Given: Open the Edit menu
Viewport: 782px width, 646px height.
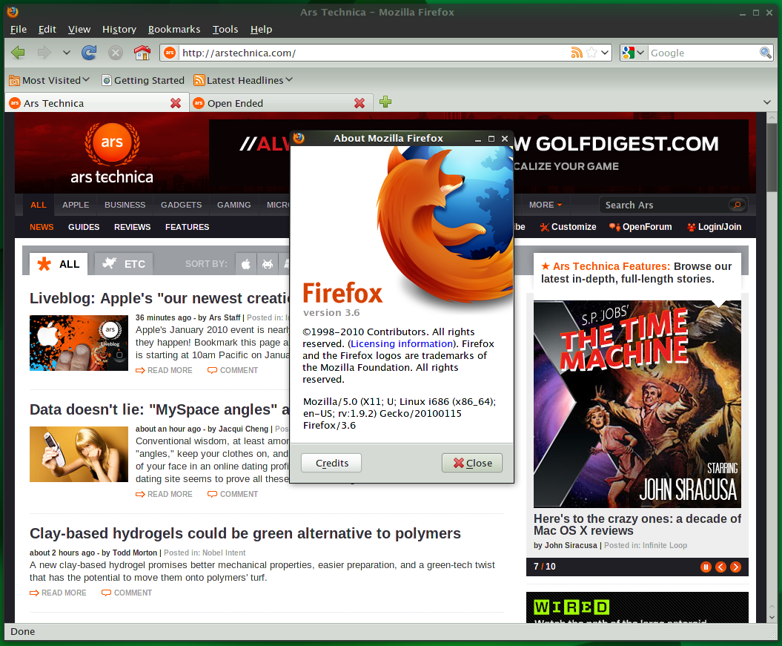Looking at the screenshot, I should (x=47, y=30).
